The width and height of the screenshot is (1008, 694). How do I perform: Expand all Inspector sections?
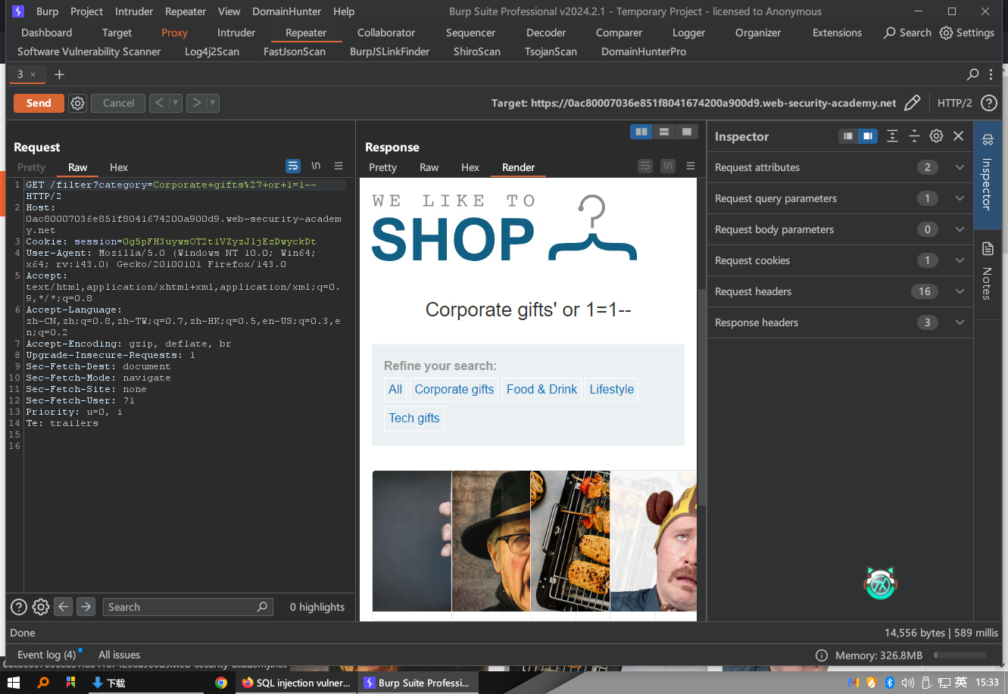click(x=892, y=136)
